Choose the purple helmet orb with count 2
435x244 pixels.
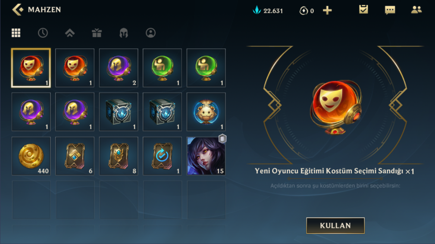click(119, 68)
